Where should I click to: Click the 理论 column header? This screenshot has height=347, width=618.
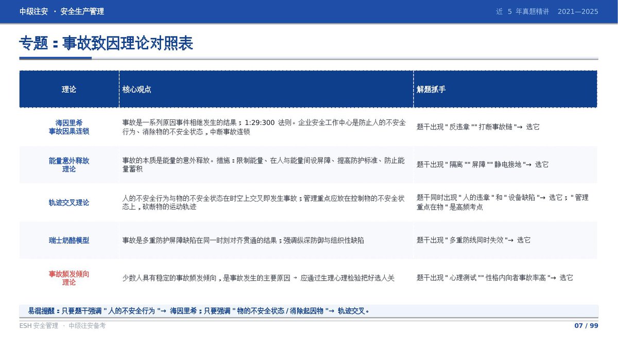[x=69, y=90]
